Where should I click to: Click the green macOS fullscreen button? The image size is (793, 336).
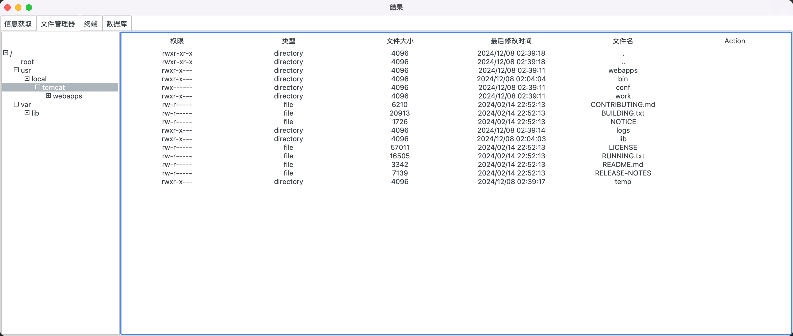(29, 7)
